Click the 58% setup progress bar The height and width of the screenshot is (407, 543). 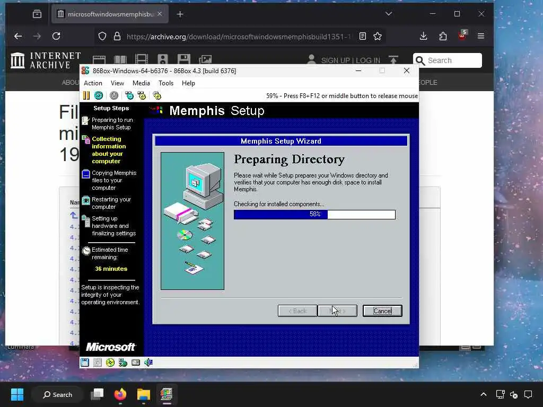coord(314,215)
